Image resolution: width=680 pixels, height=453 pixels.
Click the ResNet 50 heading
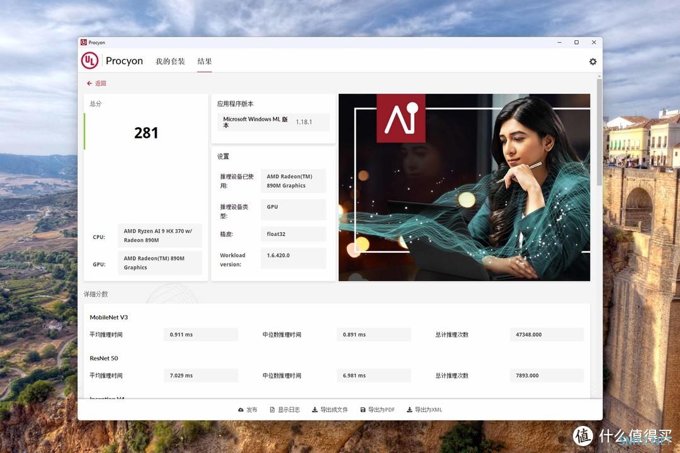104,358
